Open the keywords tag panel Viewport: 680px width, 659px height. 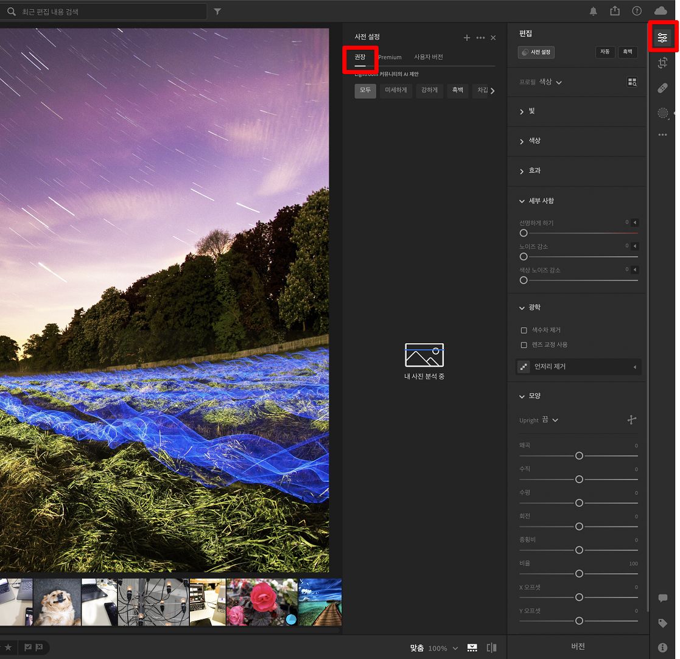pyautogui.click(x=663, y=623)
